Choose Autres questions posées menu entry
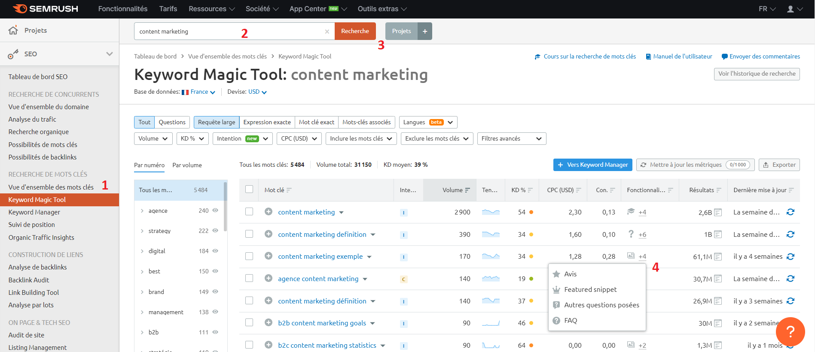The height and width of the screenshot is (352, 815). [x=597, y=305]
